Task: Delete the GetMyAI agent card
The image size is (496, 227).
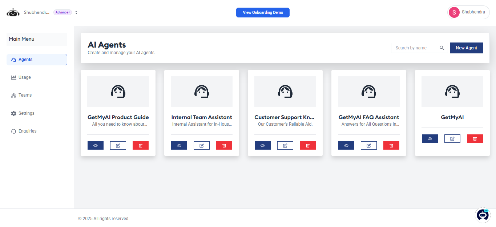Action: pyautogui.click(x=475, y=139)
